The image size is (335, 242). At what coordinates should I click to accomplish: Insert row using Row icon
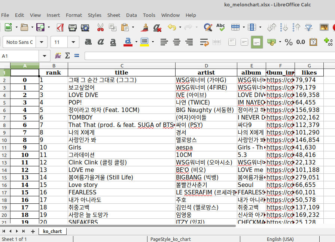235,27
